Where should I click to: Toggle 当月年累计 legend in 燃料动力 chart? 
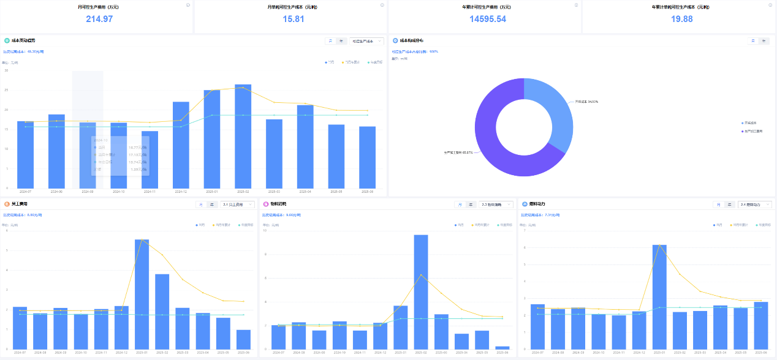click(x=738, y=225)
